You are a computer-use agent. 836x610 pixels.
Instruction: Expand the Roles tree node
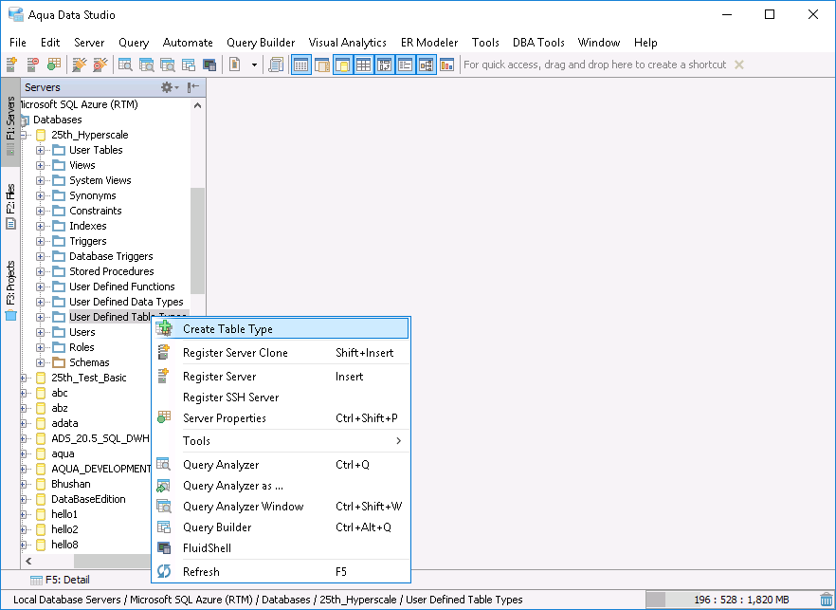[x=40, y=347]
